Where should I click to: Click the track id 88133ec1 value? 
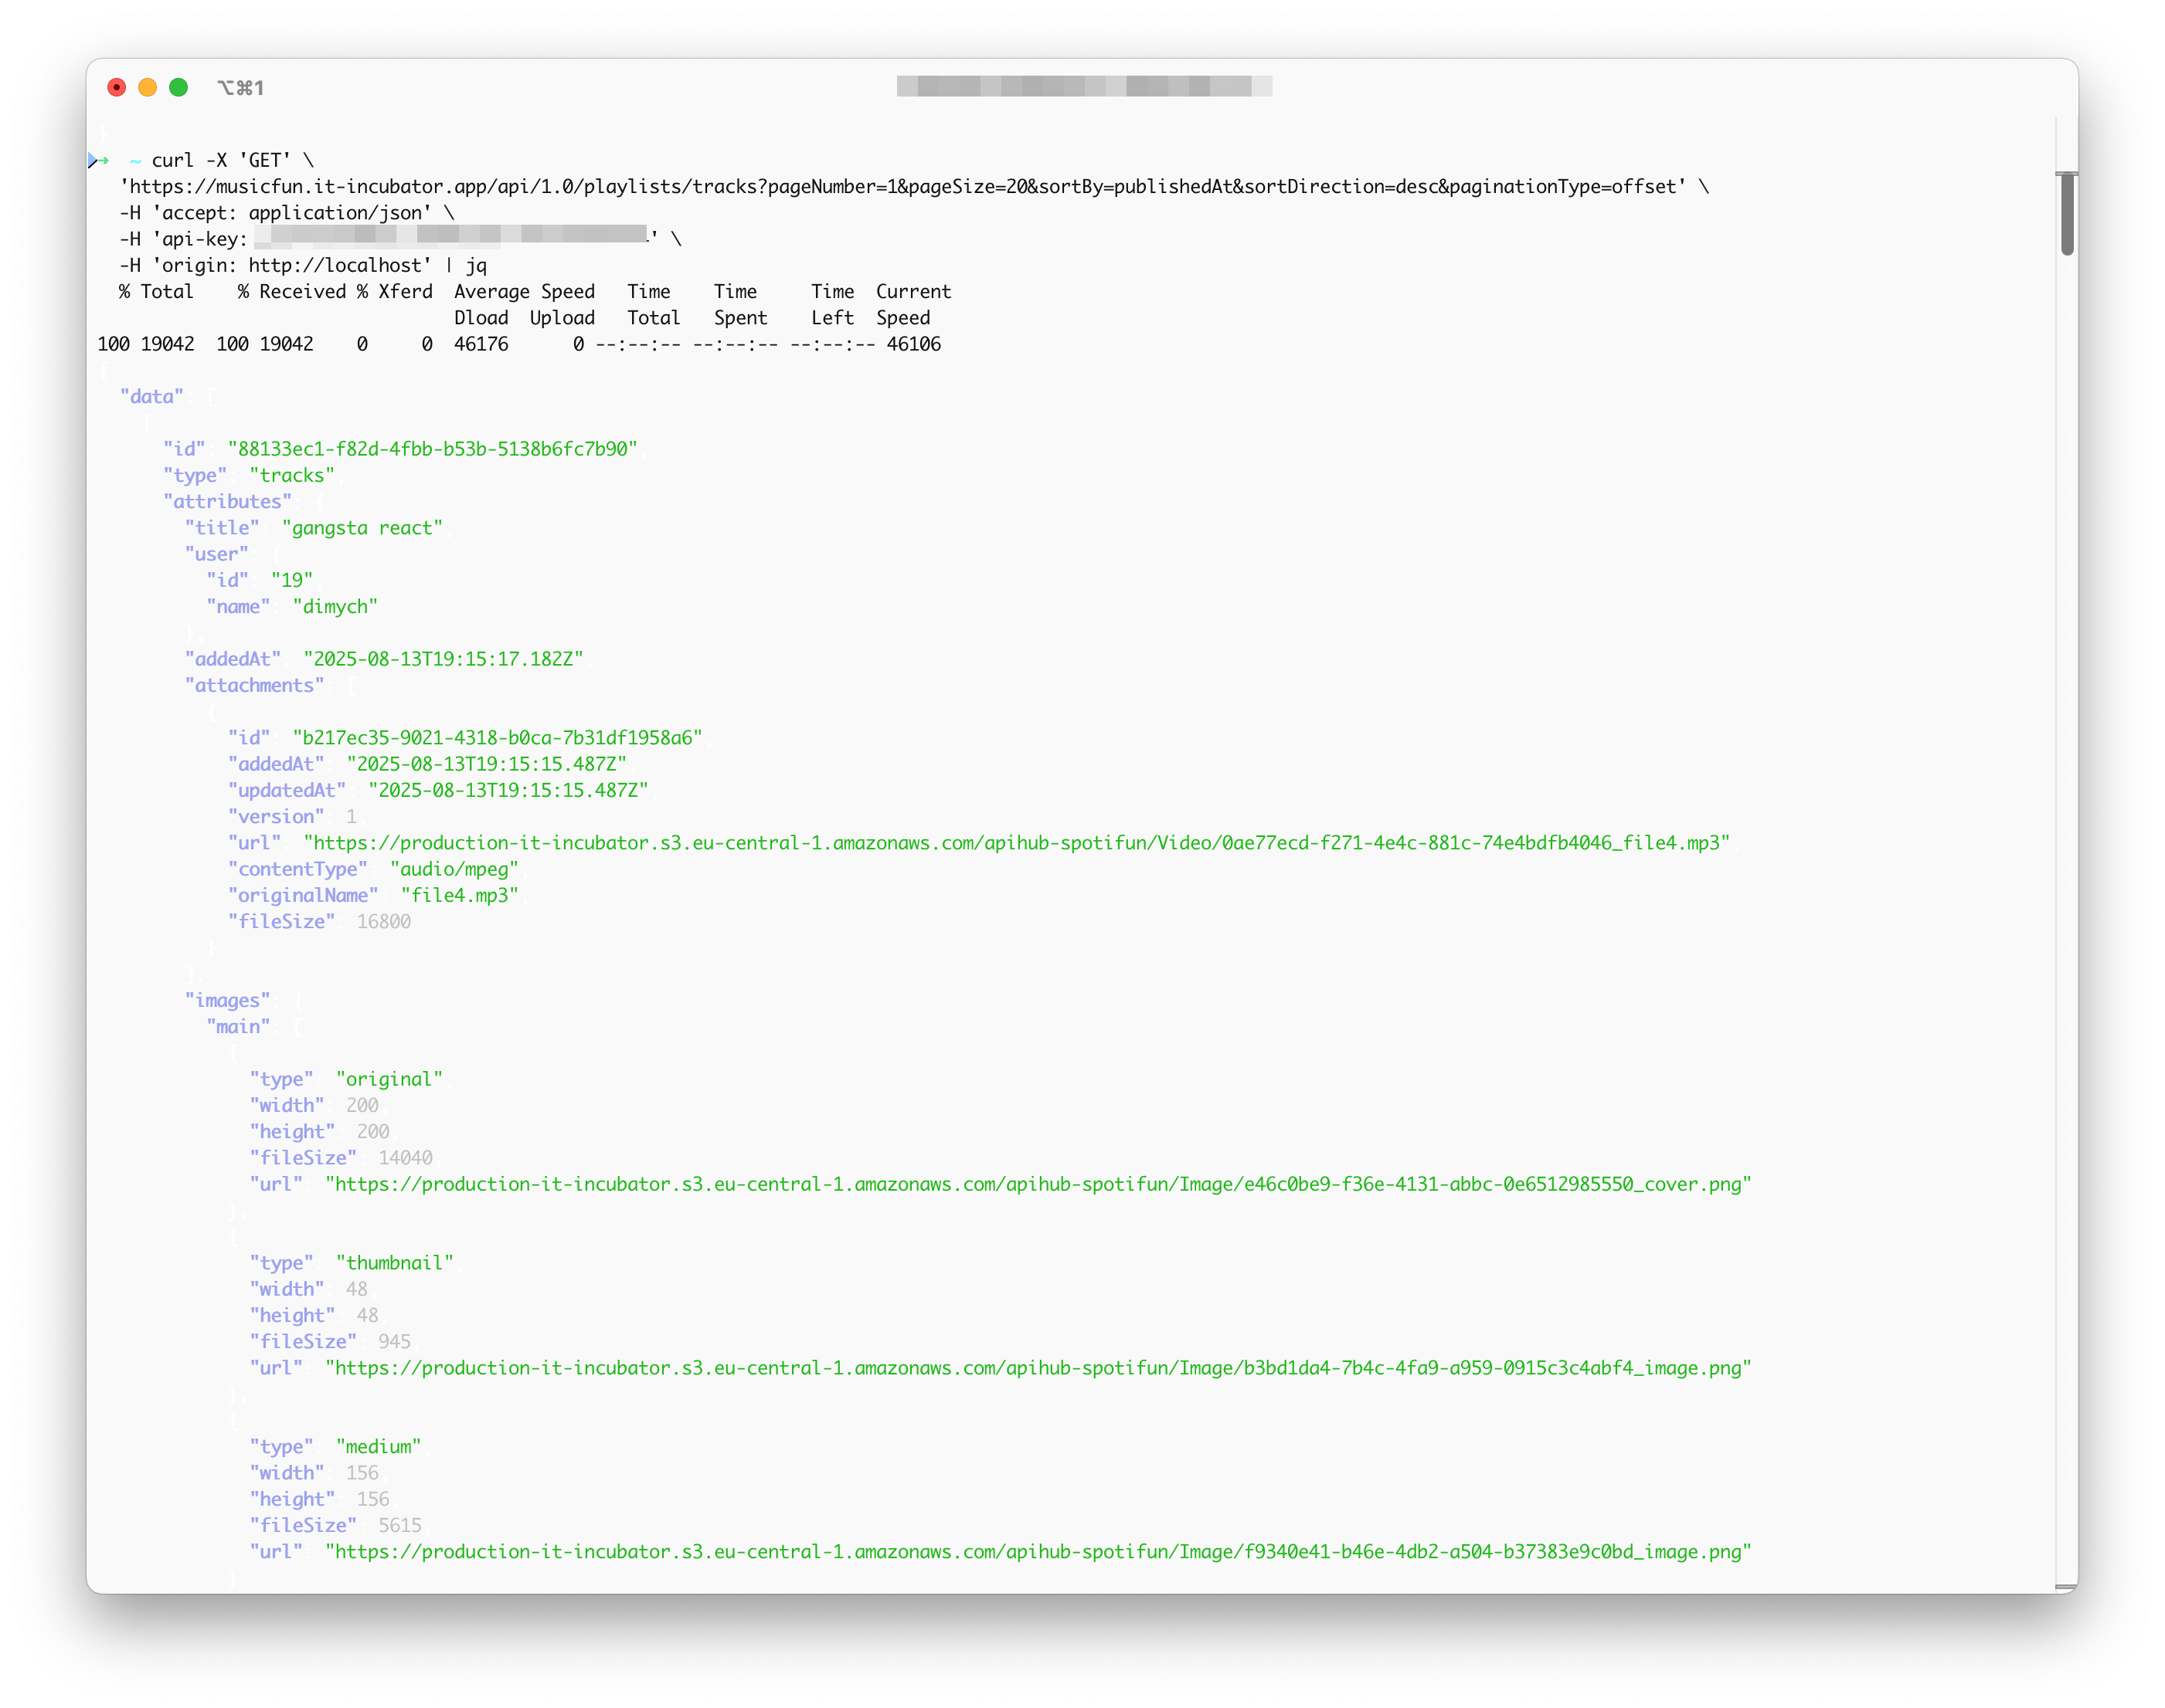coord(432,449)
